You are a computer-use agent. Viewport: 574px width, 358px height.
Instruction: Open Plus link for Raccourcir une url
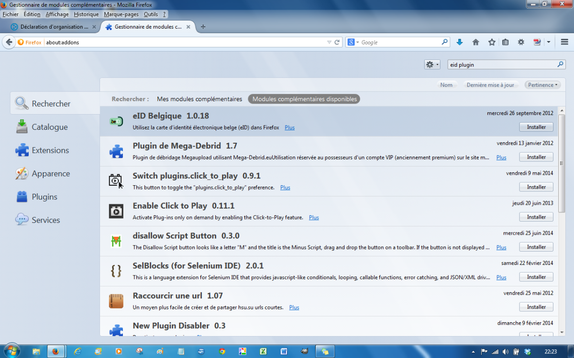(x=294, y=307)
